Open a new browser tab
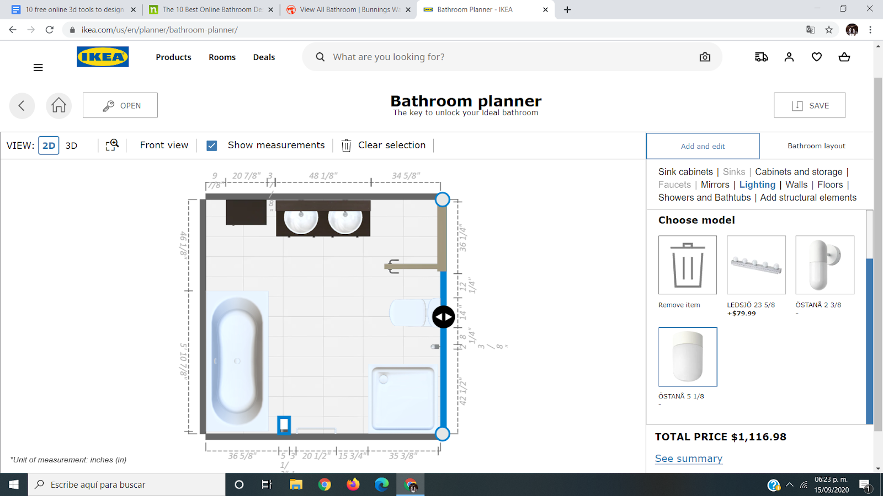 point(567,9)
